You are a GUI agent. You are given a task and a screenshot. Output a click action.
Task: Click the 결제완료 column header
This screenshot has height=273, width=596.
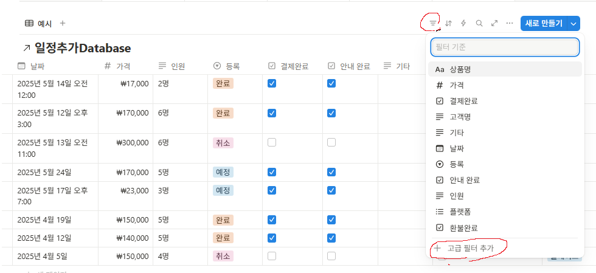[293, 66]
